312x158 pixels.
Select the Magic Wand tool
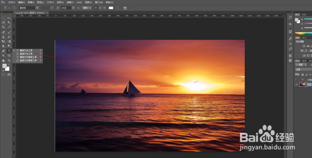click(x=9, y=23)
